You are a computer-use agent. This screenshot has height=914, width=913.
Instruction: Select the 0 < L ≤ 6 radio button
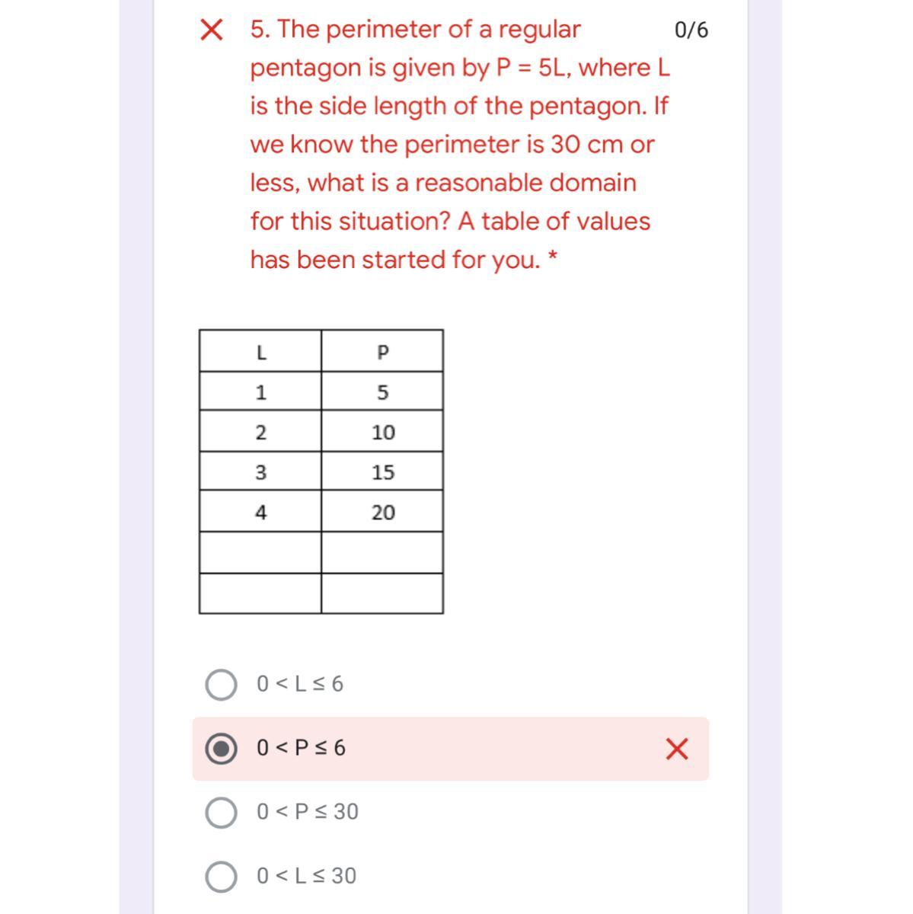pyautogui.click(x=221, y=684)
